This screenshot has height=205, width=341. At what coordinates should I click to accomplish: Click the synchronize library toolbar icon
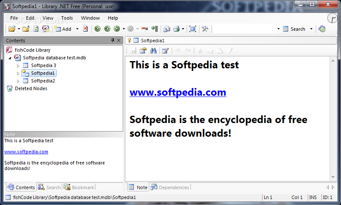pyautogui.click(x=322, y=29)
